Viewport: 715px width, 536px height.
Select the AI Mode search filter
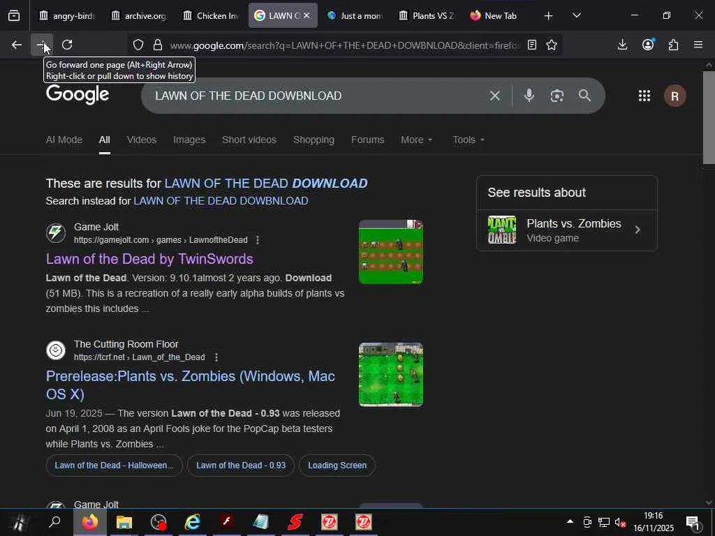pos(64,140)
